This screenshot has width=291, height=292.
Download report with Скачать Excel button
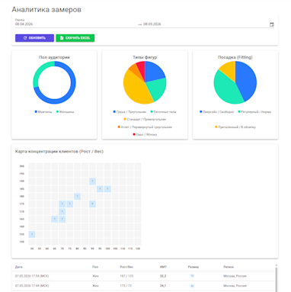tap(75, 38)
